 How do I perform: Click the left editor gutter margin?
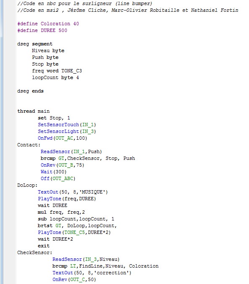[x=9, y=142]
